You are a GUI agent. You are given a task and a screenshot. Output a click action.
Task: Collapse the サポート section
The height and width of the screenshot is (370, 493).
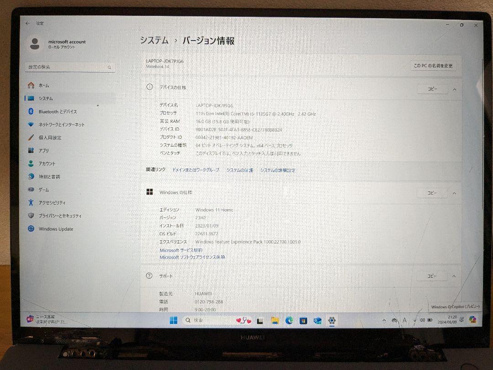pos(454,276)
